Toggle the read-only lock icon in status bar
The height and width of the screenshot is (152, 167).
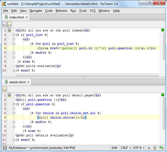point(149,148)
